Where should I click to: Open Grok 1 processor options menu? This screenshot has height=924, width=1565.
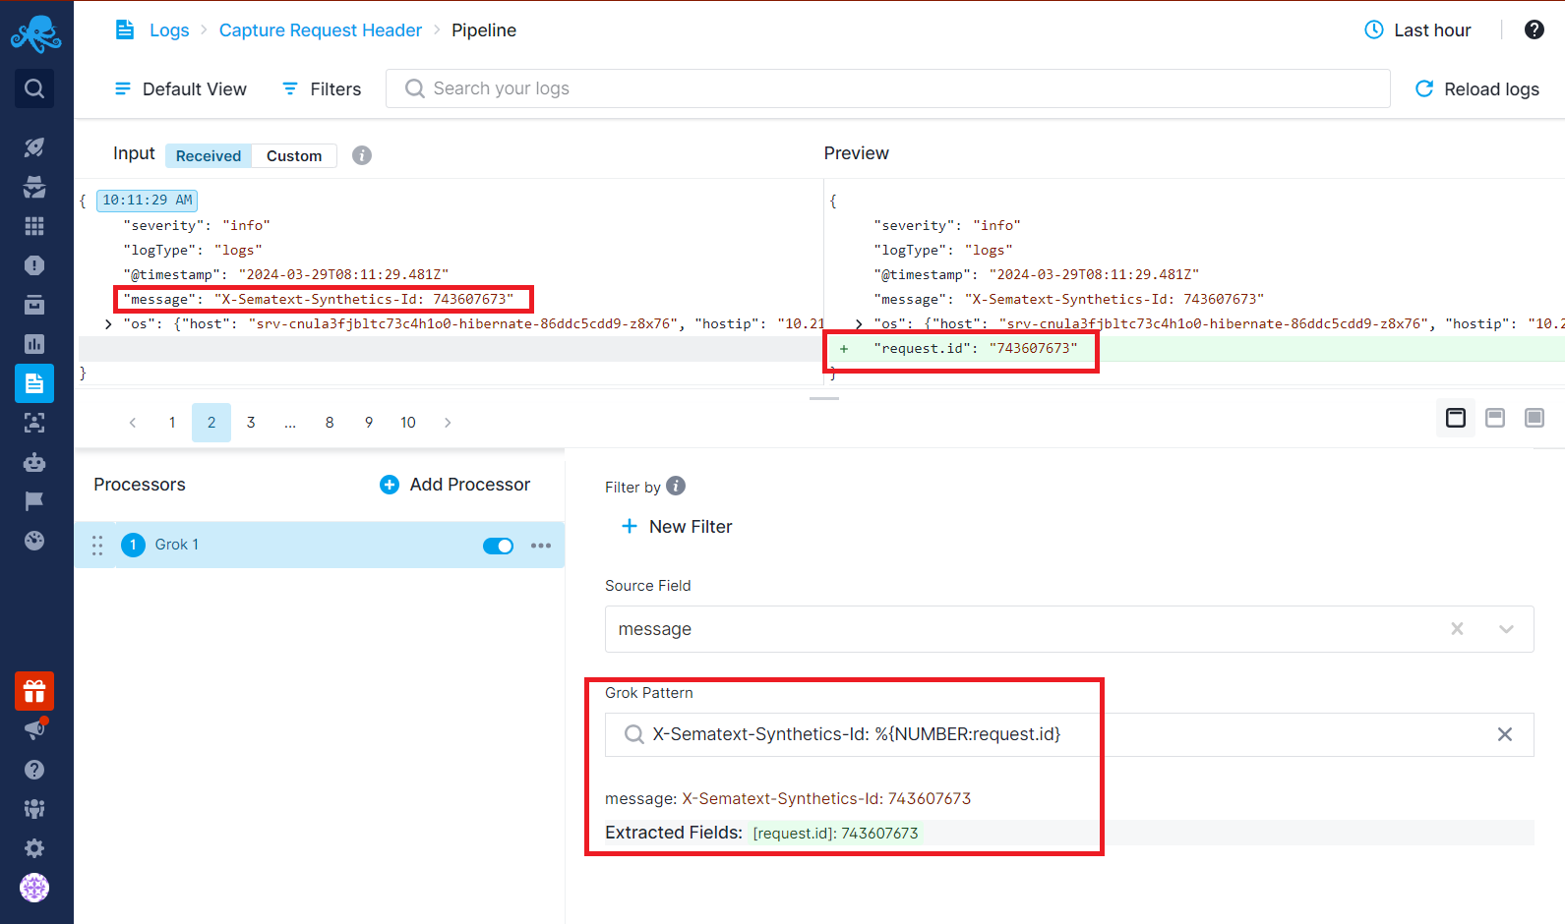(x=541, y=546)
